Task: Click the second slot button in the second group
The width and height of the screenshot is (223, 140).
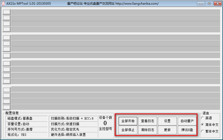Action: [x=7, y=43]
